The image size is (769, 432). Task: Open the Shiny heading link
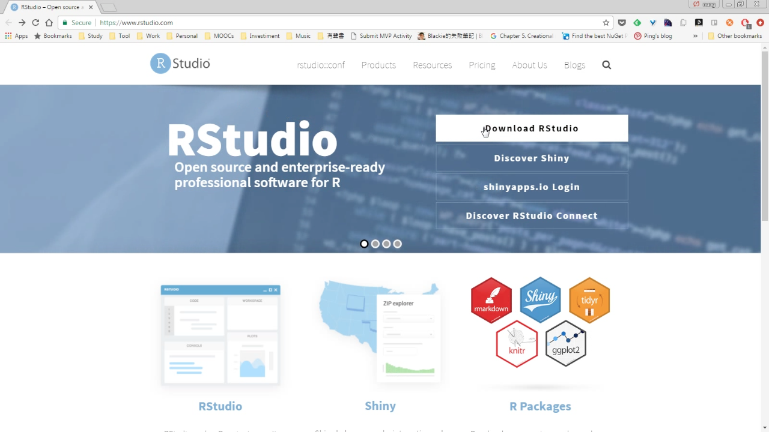click(380, 406)
